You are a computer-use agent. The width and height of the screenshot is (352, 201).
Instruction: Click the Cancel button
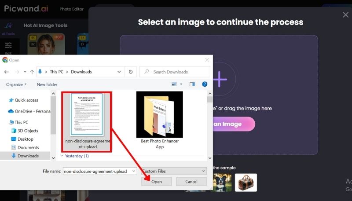(191, 181)
